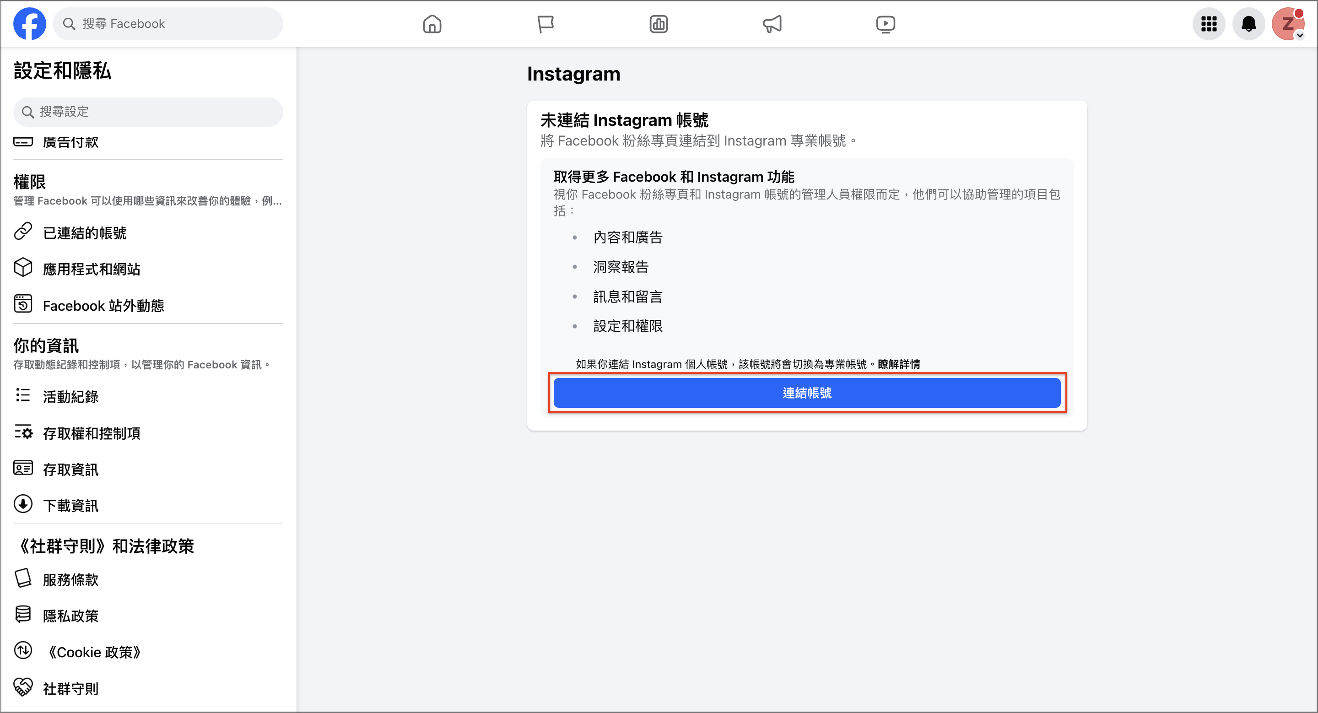This screenshot has height=713, width=1318.
Task: Click the 存取權和控制項 gear icon
Action: tap(23, 432)
